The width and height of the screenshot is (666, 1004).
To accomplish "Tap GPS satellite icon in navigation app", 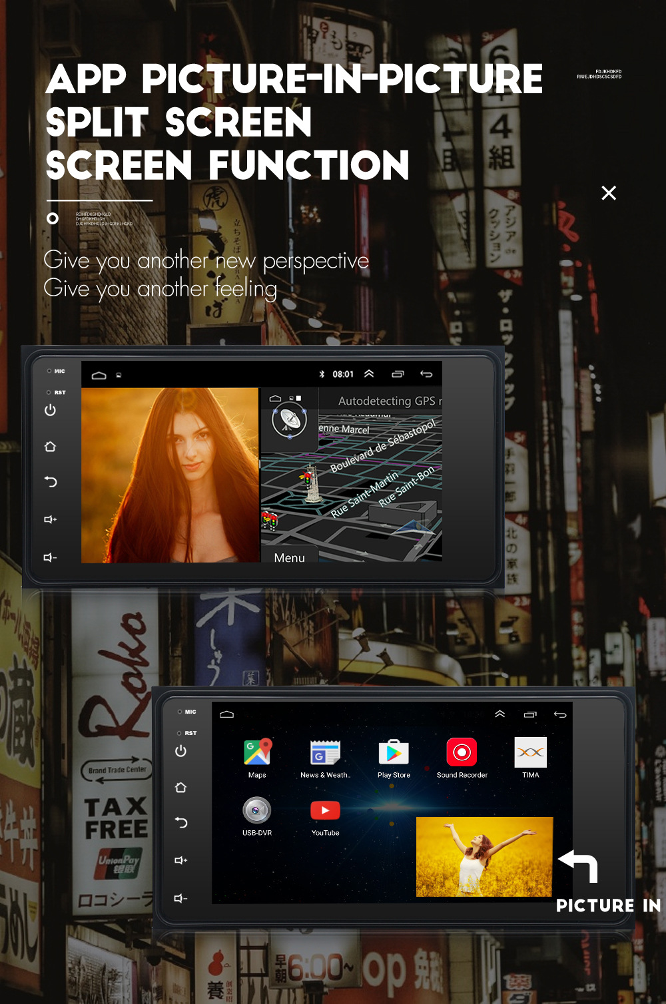I will 289,420.
